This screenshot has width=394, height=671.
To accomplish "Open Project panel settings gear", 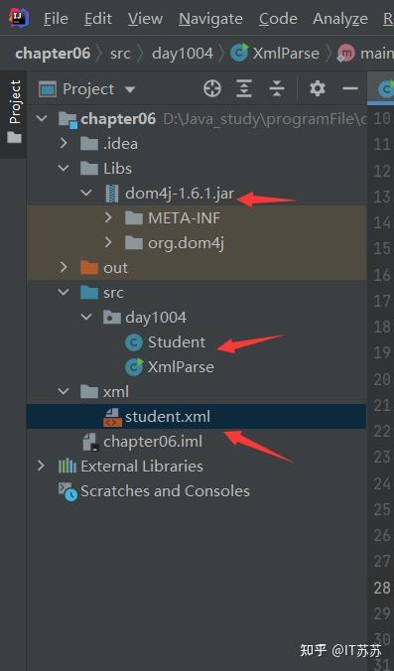I will pos(317,88).
